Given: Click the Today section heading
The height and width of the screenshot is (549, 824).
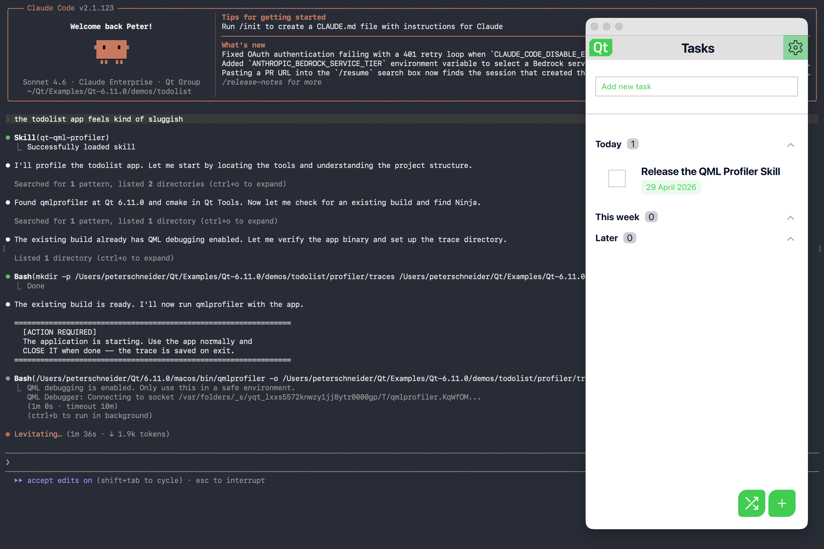Looking at the screenshot, I should point(608,144).
